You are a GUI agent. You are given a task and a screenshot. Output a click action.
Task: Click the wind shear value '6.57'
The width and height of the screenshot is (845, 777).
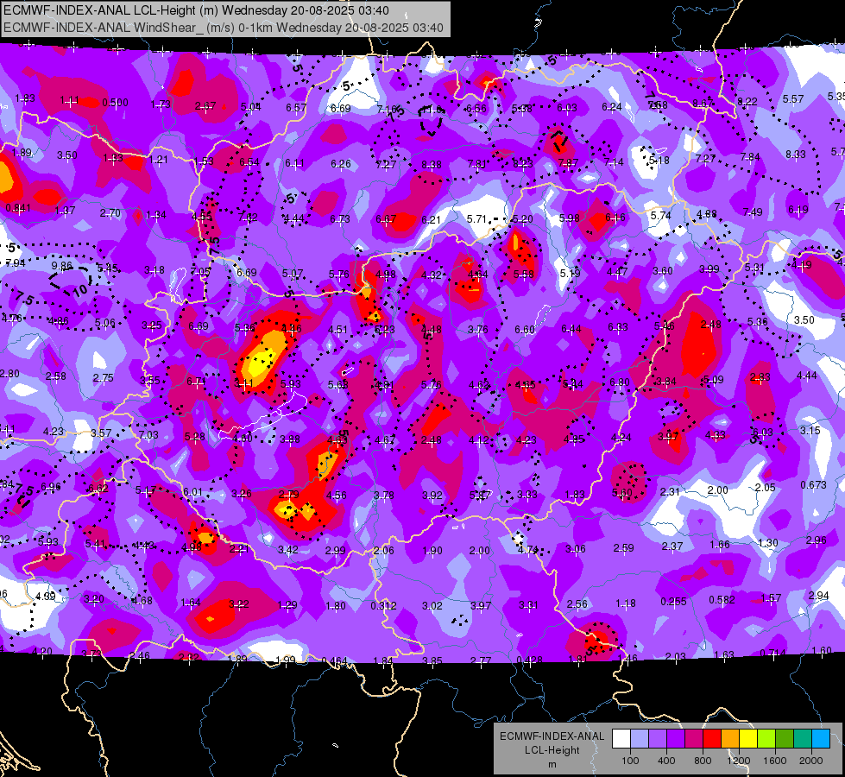click(x=296, y=108)
